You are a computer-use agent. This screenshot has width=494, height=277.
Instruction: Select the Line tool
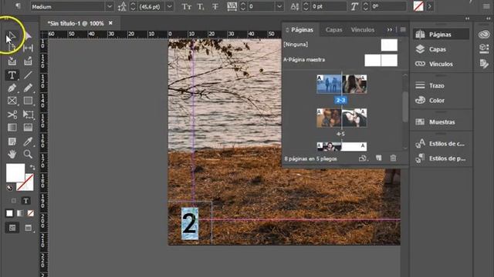coord(28,75)
